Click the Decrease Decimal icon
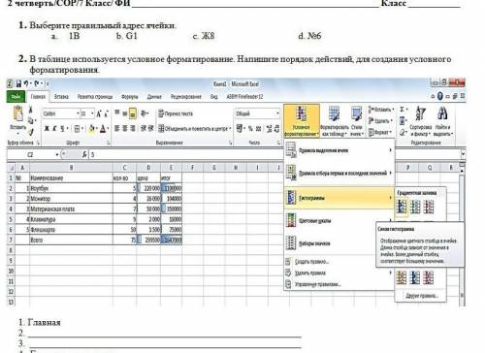The width and height of the screenshot is (485, 353). [x=276, y=129]
